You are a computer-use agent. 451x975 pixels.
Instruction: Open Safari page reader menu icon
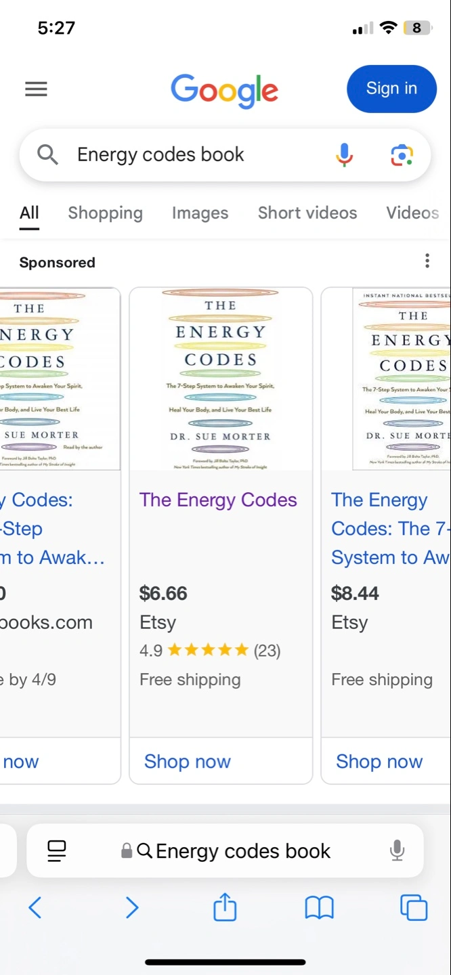click(x=57, y=851)
